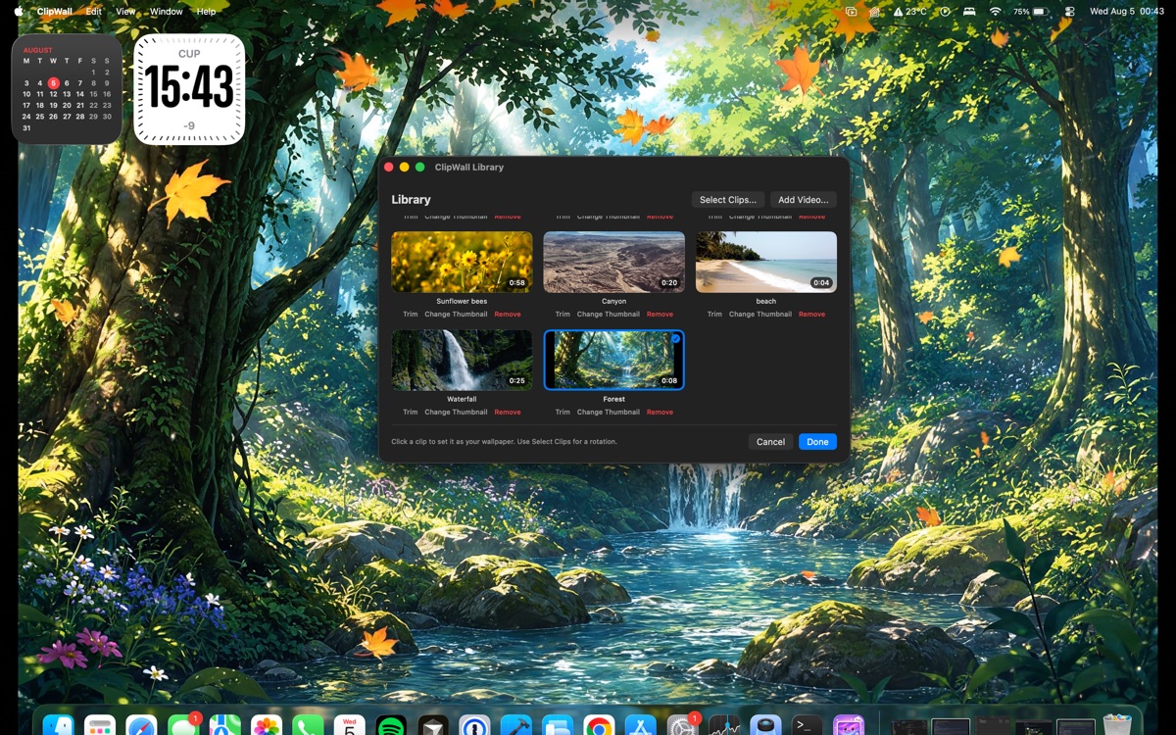Select the Sunflower bees clip thumbnail

(462, 262)
